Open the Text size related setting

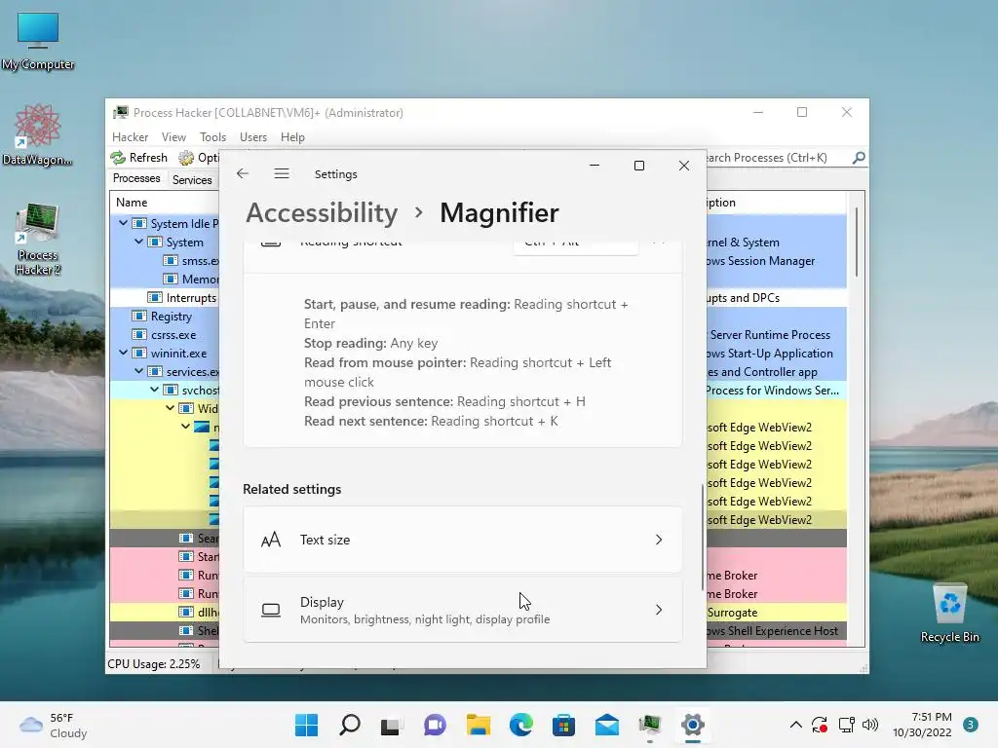point(463,540)
